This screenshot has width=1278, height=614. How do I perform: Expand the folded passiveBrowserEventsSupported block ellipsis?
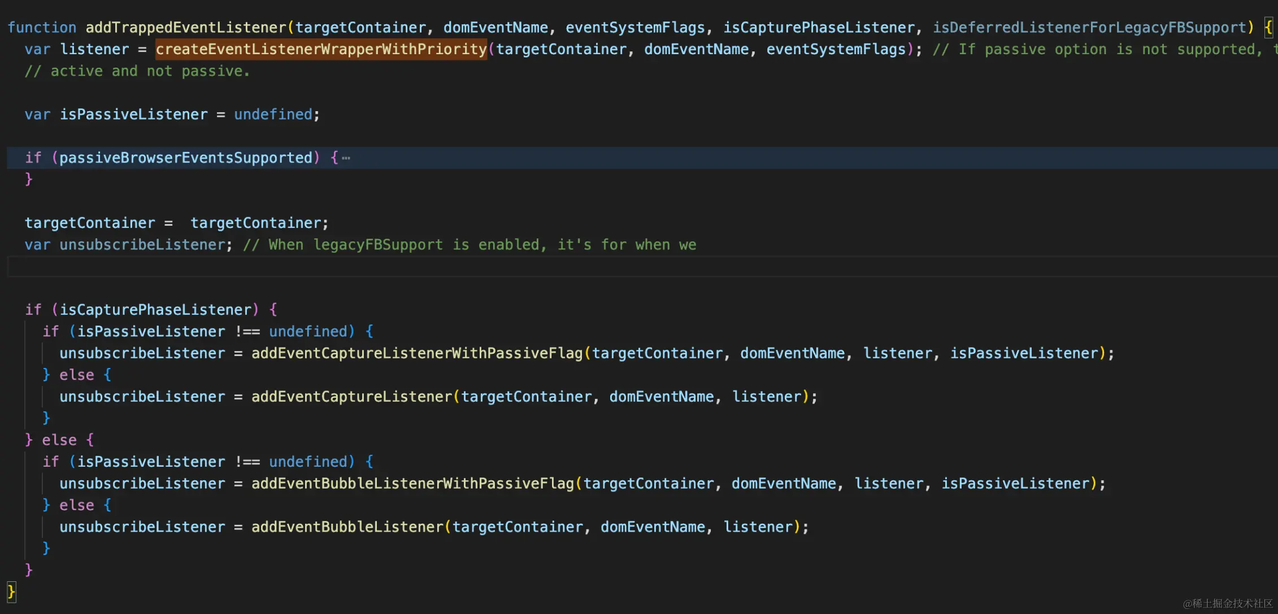pos(346,158)
